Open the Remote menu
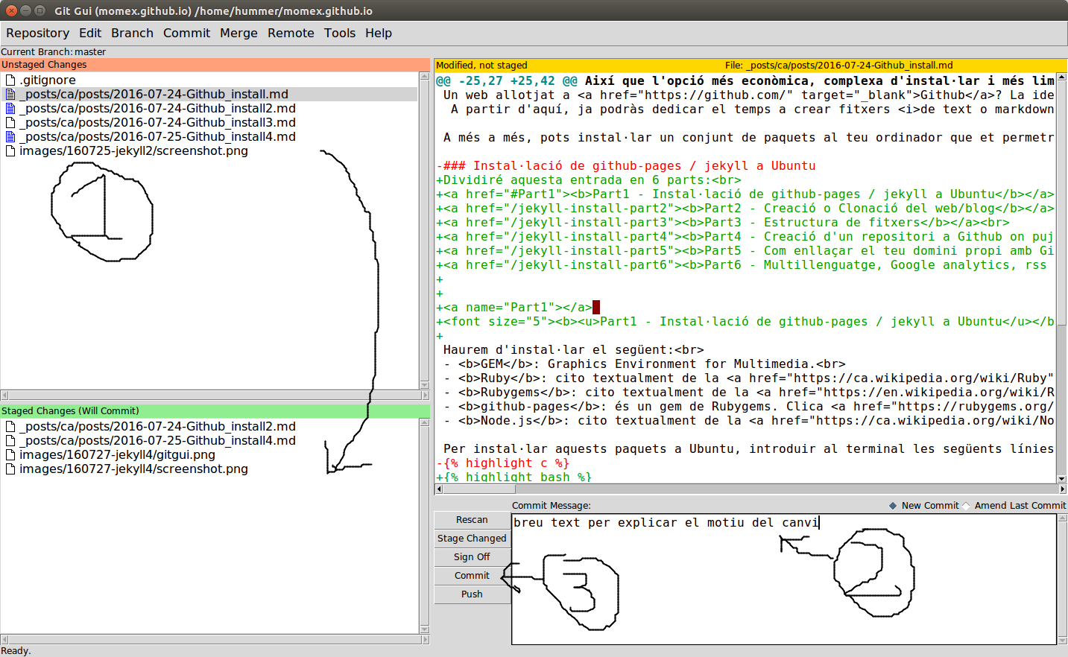 coord(291,33)
